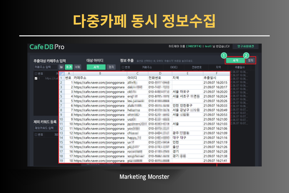Screen dimensions: 289x193
Task: Click 추출일시 column header in 정보 추출 table
Action: (240, 67)
